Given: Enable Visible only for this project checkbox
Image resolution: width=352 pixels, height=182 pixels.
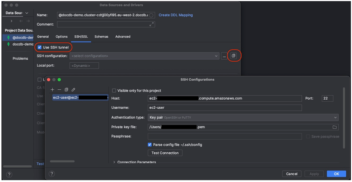Looking at the screenshot, I should click(x=114, y=90).
